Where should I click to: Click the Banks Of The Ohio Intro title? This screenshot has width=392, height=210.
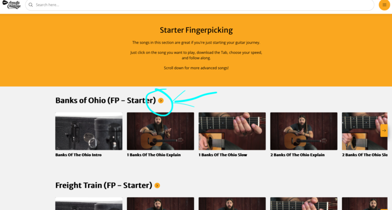78,155
